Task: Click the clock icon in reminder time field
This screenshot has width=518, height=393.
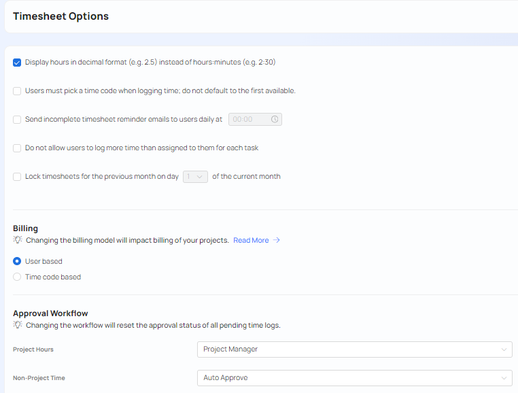Action: 275,119
